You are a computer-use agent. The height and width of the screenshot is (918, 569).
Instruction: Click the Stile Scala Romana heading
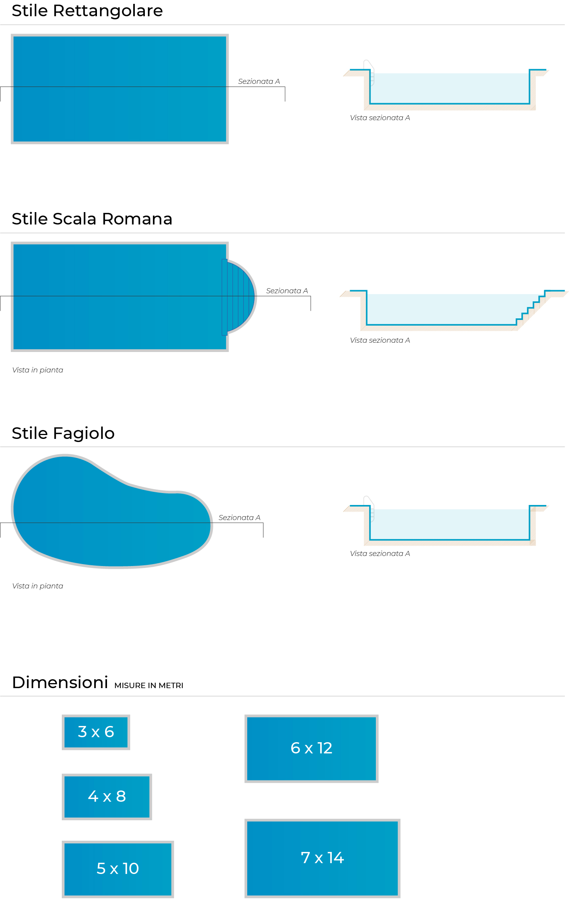(x=92, y=219)
